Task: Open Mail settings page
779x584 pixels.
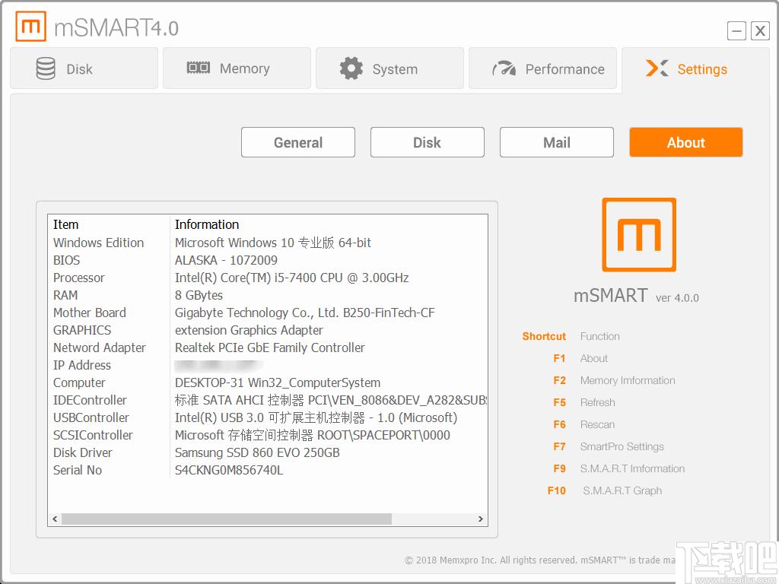Action: [556, 142]
